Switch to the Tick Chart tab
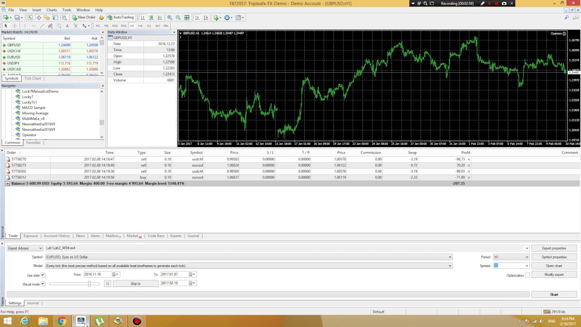Image resolution: width=581 pixels, height=327 pixels. (33, 79)
